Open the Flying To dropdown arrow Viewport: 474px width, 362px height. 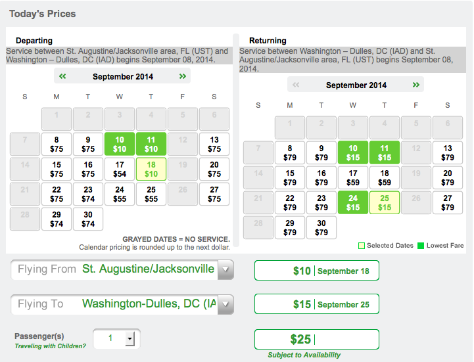click(225, 304)
